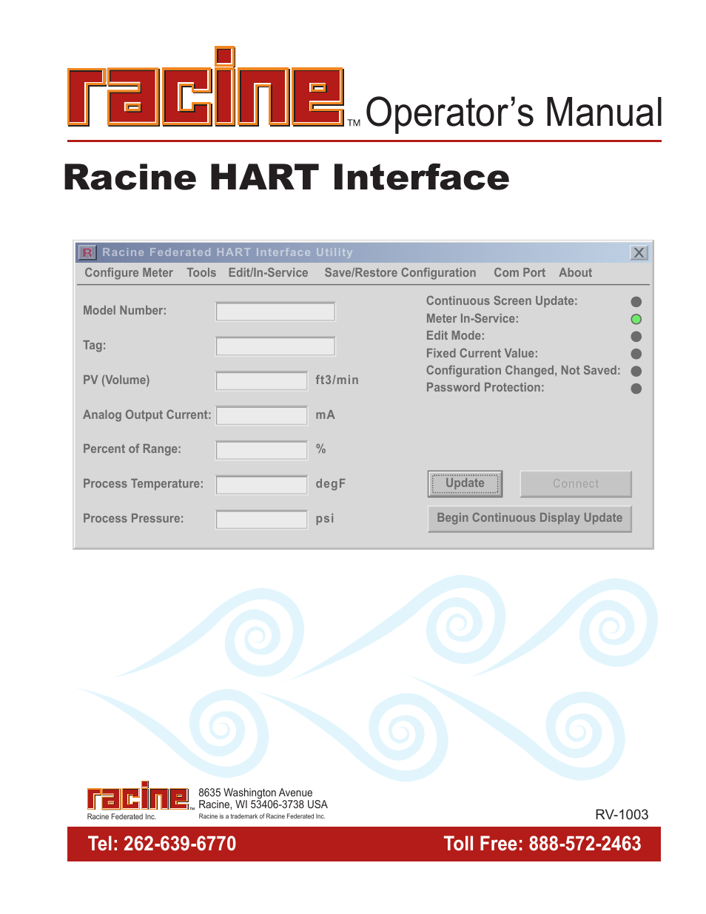Open the Edit/In-Service menu
Image resolution: width=706 pixels, height=914 pixels.
tap(268, 273)
